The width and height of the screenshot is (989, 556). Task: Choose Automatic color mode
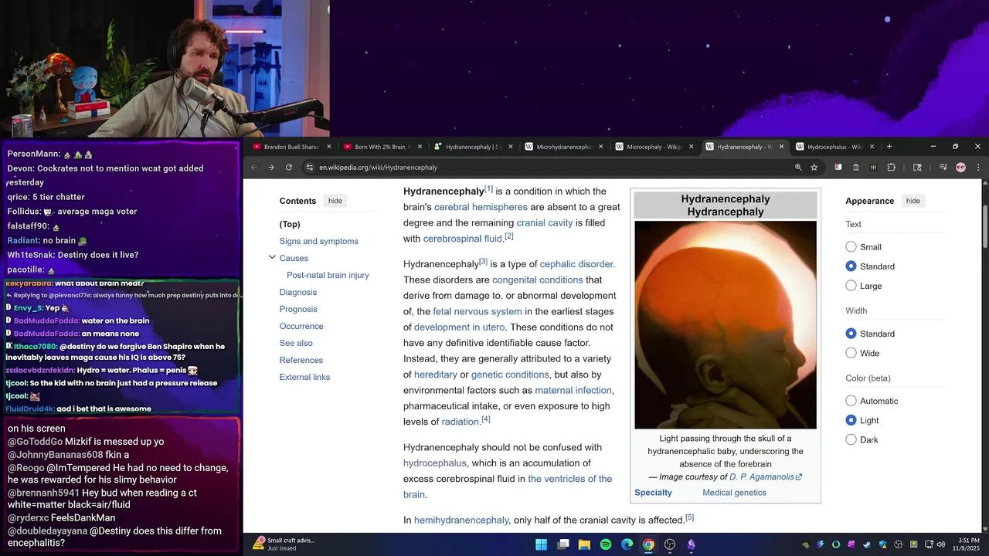(x=851, y=401)
